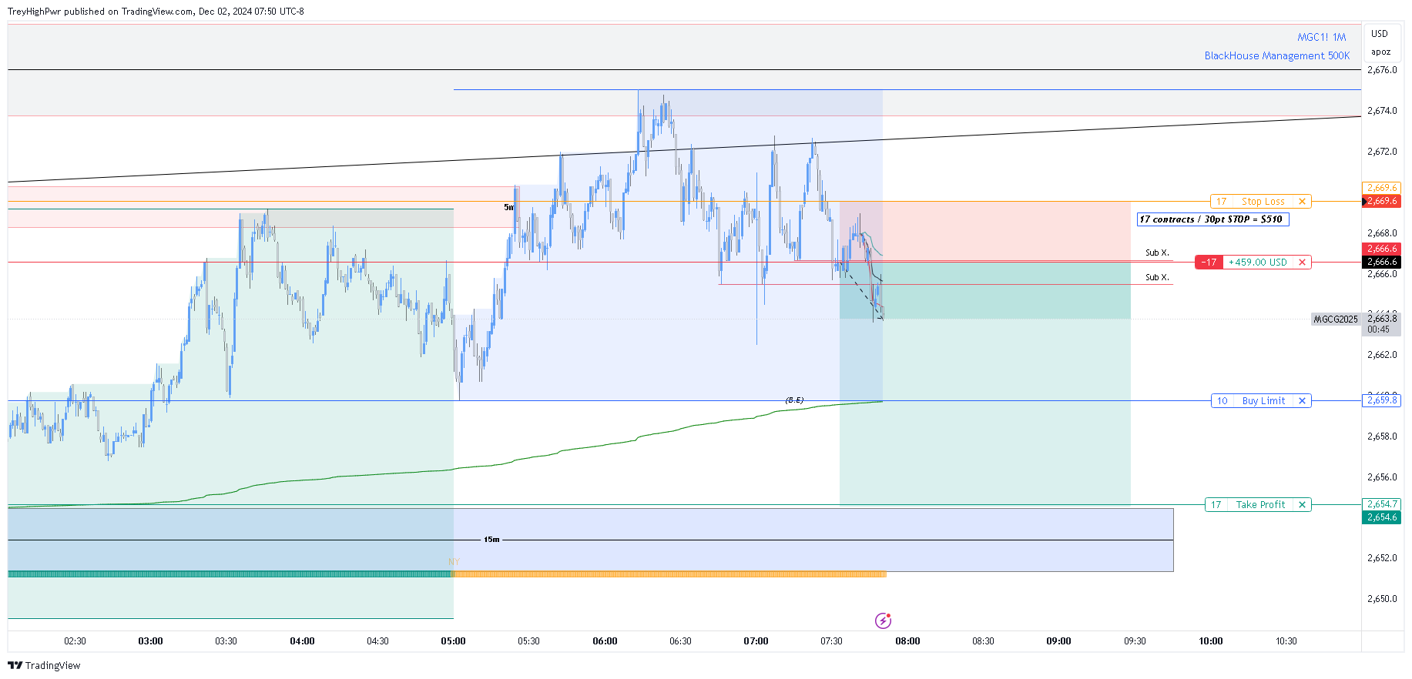Screen dimensions: 1412x679
Task: Click the blue 2,659.8 price tag
Action: click(1382, 400)
